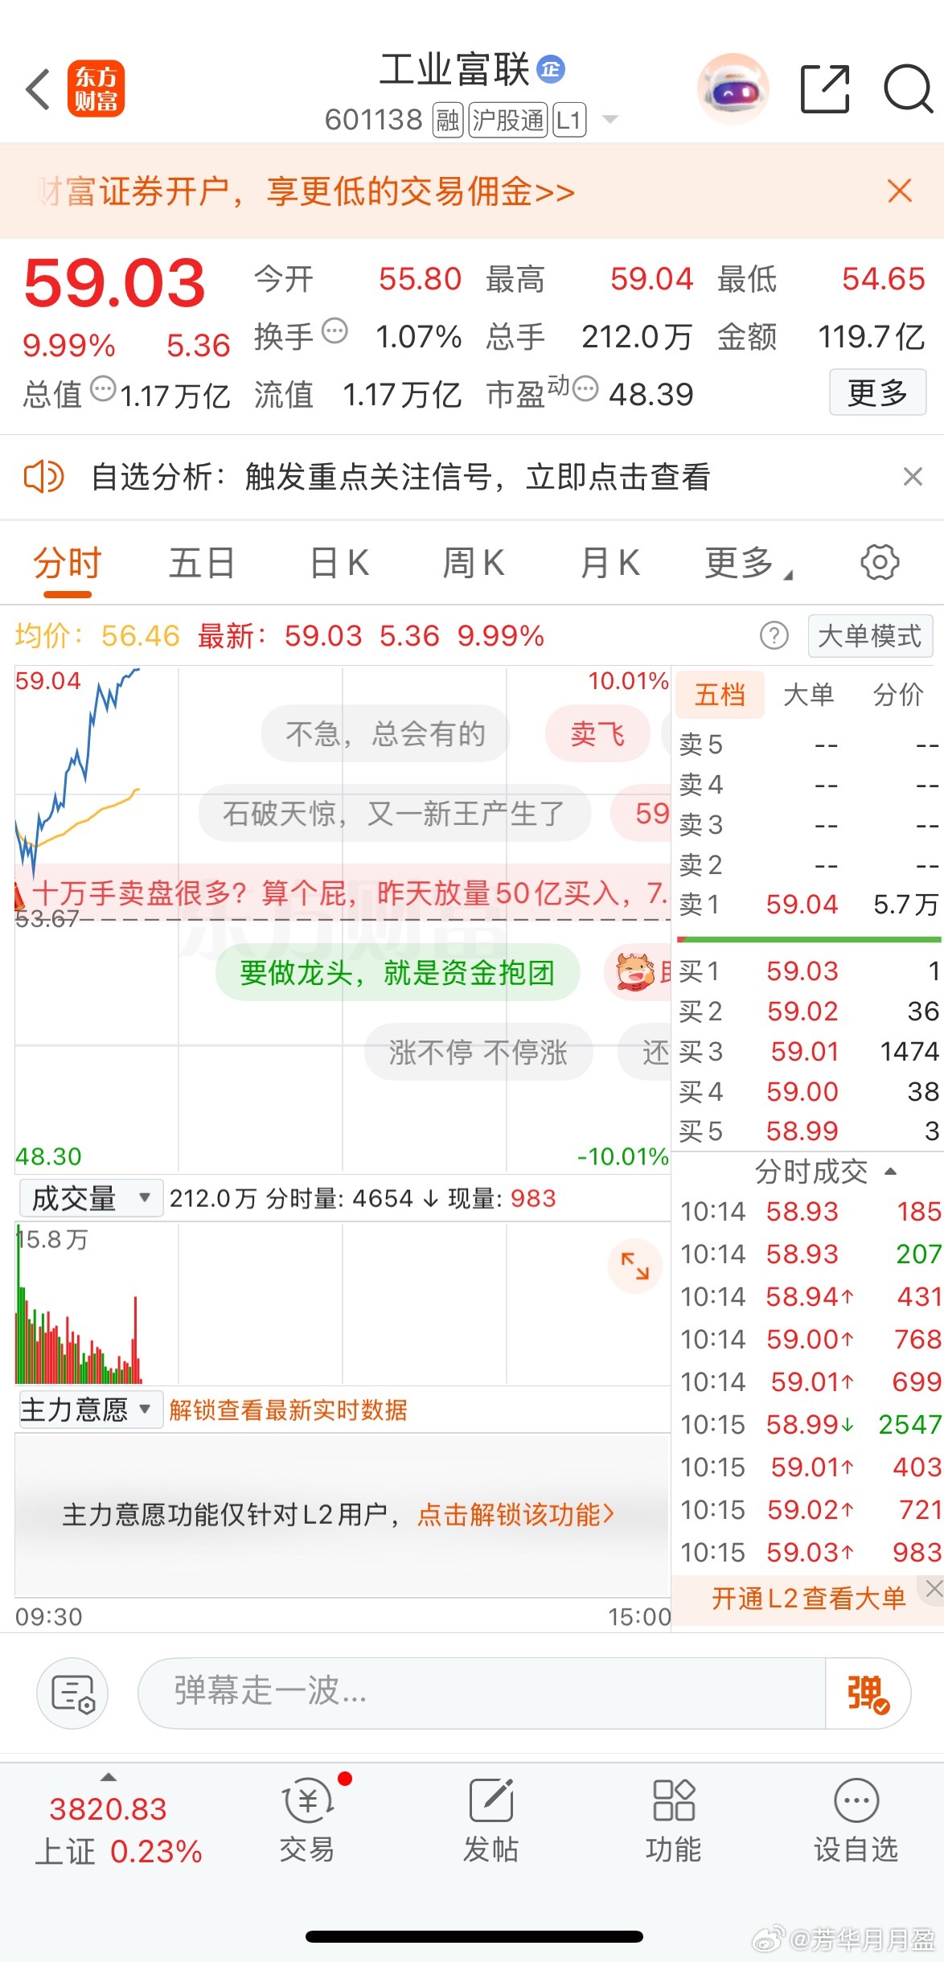The height and width of the screenshot is (1962, 944).
Task: Open the 东方财富 logo home
Action: click(x=96, y=88)
